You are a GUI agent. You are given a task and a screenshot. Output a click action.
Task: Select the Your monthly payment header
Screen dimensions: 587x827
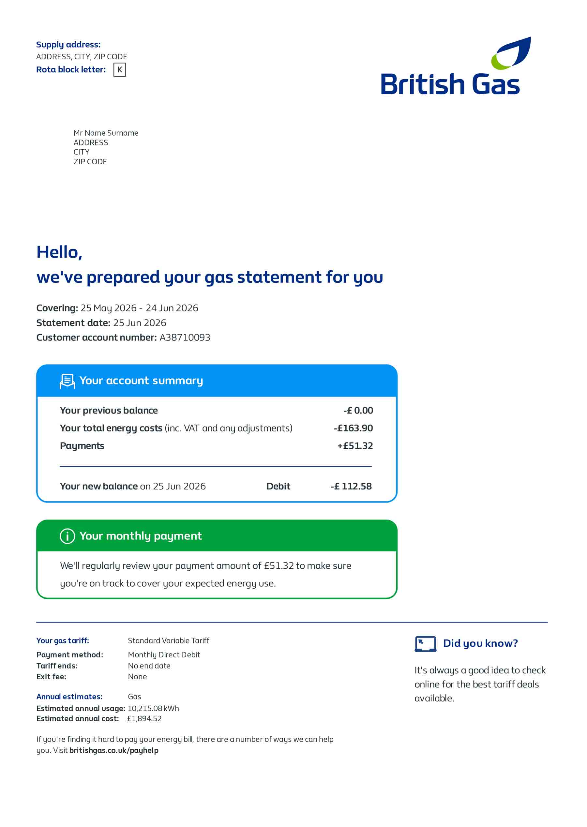217,536
